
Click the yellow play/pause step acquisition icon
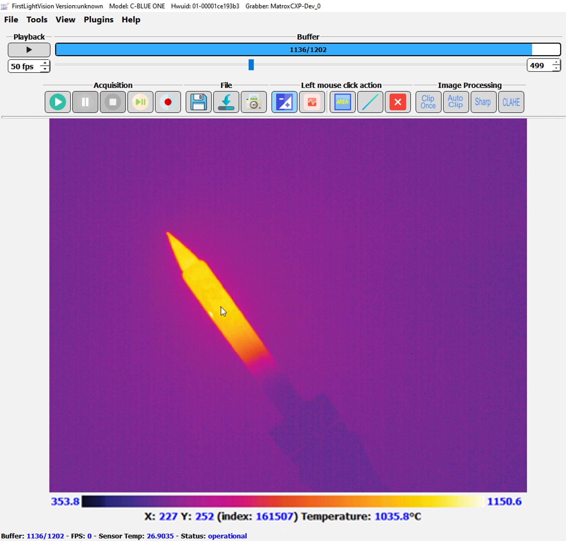point(140,102)
